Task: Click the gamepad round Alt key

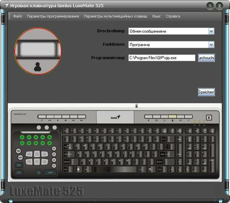Action: pos(39,173)
